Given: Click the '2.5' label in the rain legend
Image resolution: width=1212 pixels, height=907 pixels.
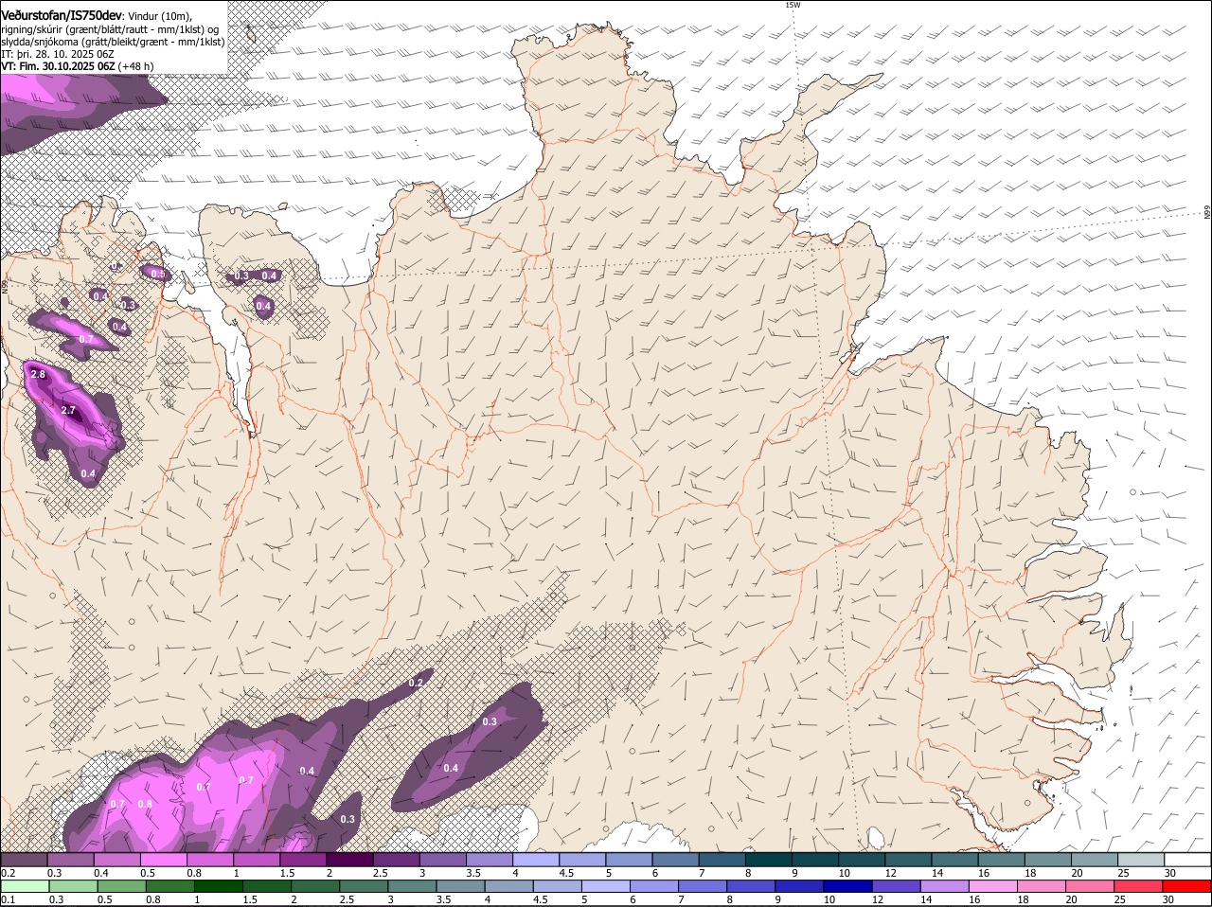Looking at the screenshot, I should click(347, 899).
